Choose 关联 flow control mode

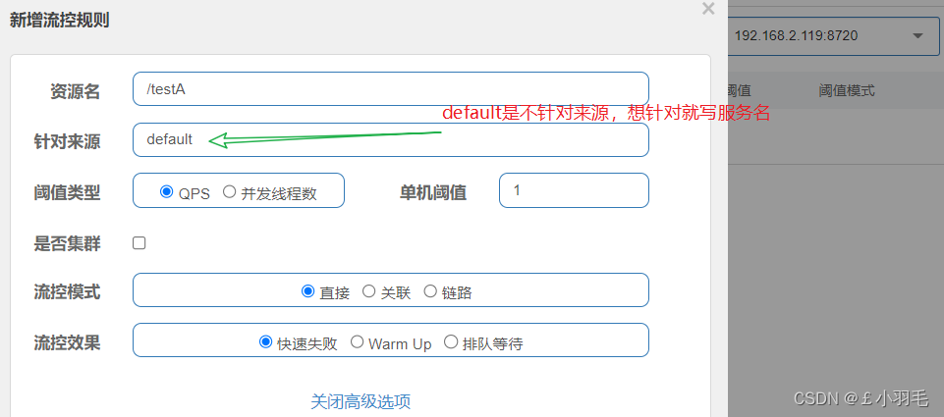369,291
